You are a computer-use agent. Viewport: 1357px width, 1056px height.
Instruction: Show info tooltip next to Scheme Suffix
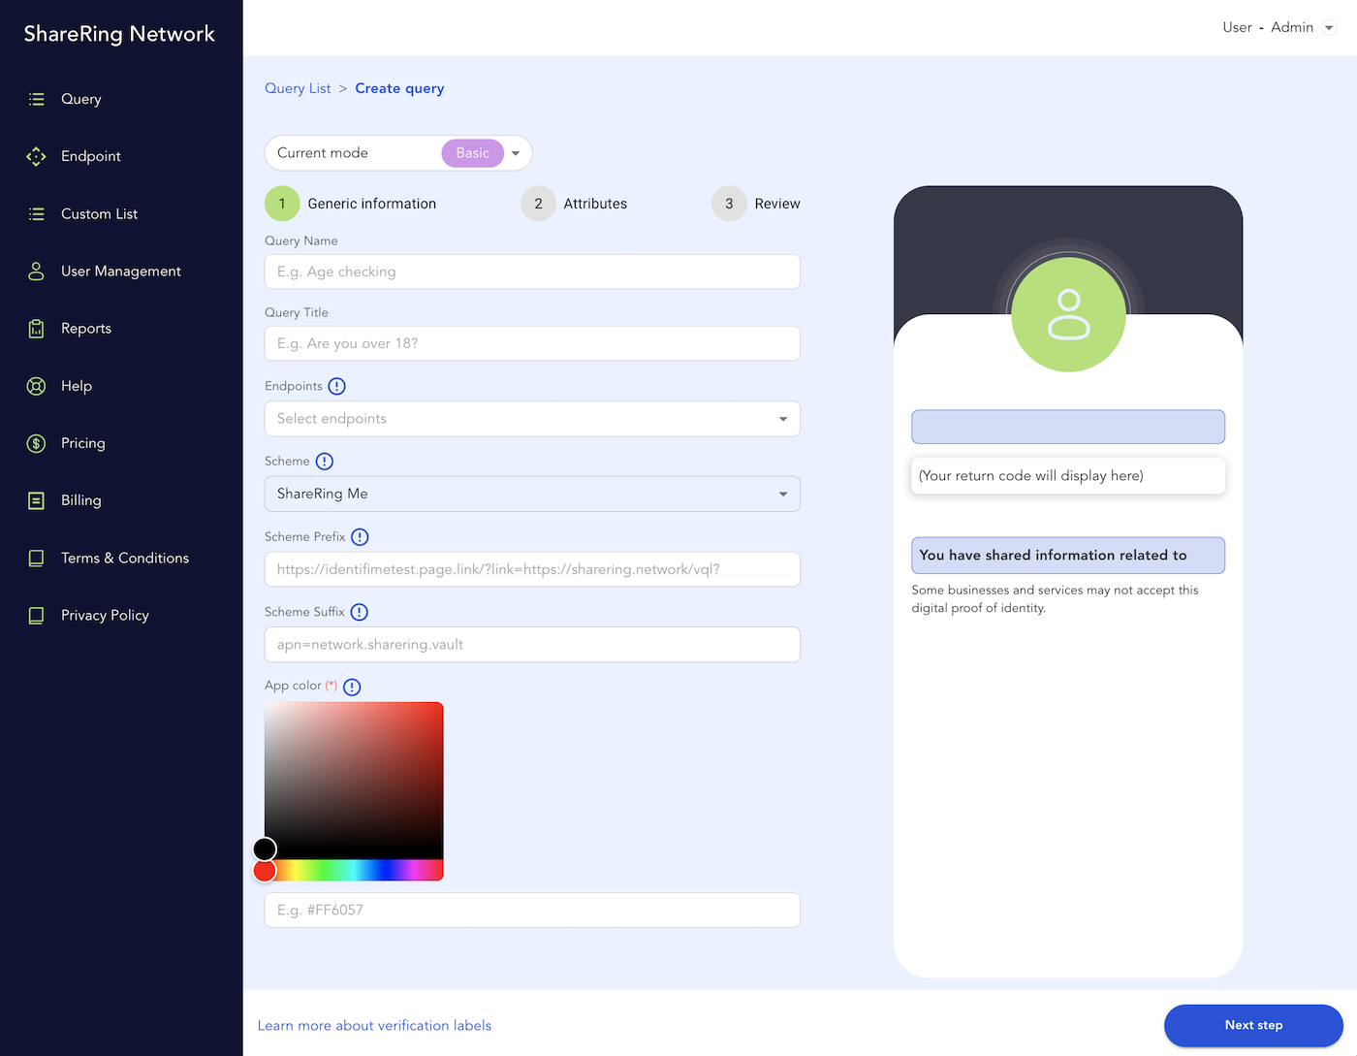coord(360,612)
